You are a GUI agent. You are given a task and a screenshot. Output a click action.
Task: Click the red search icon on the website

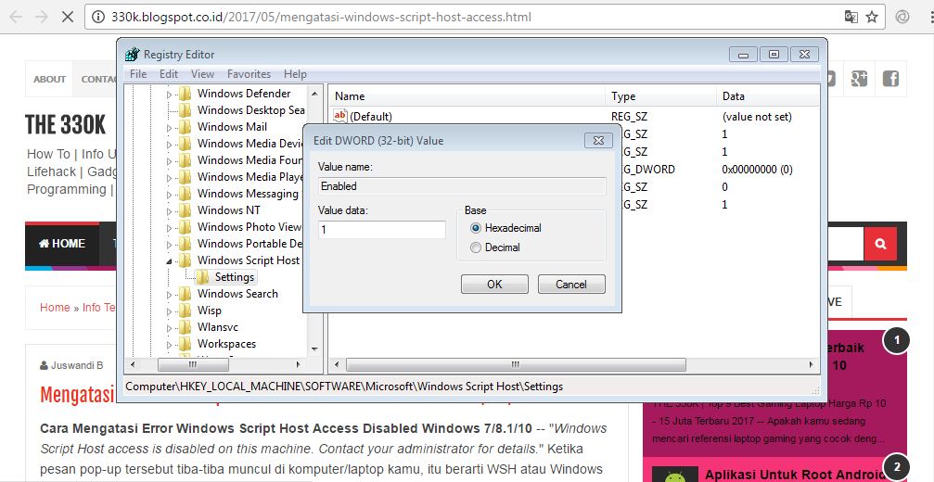(x=880, y=244)
